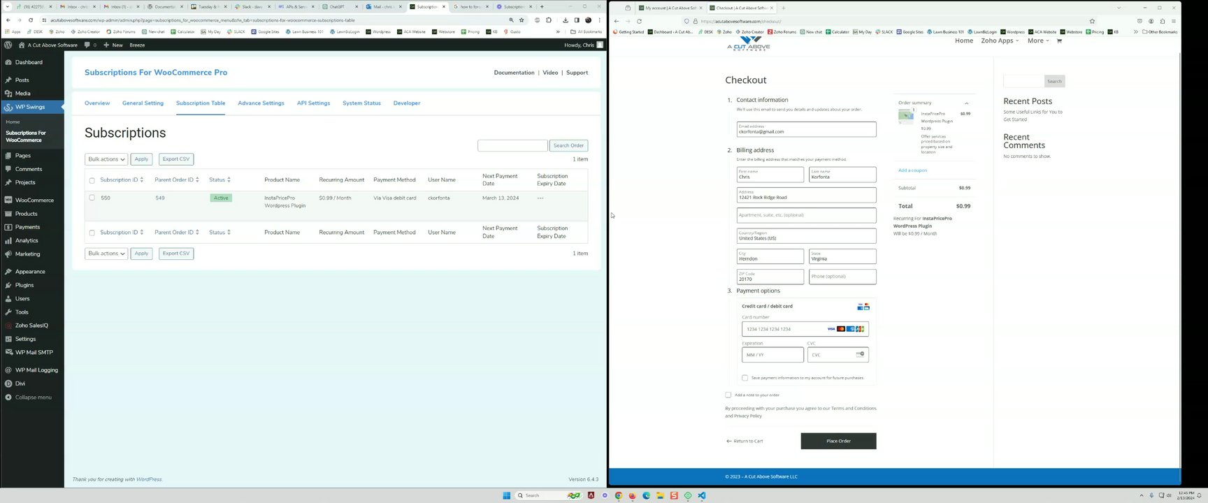Click Return to Cart link
The height and width of the screenshot is (503, 1208).
(745, 441)
